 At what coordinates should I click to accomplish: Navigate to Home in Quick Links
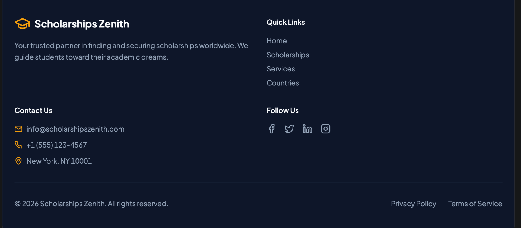[277, 41]
